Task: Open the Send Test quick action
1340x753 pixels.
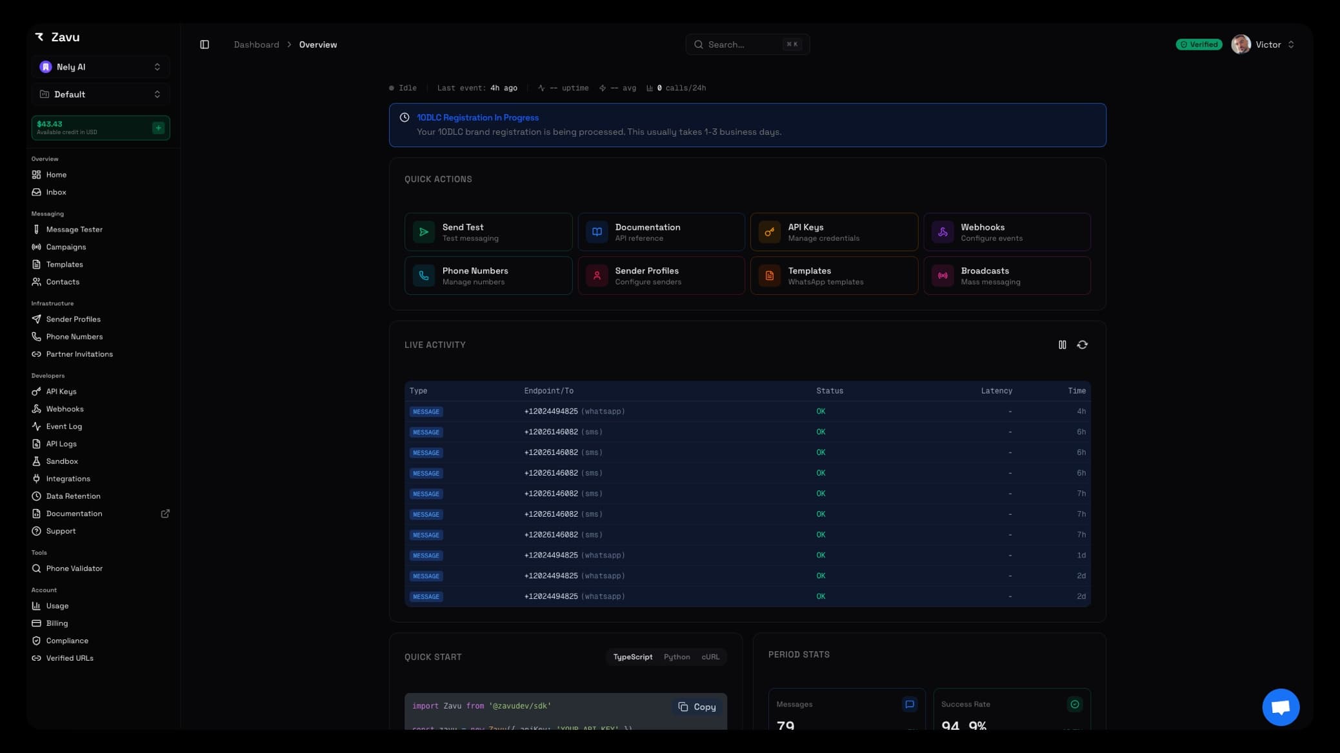Action: point(488,232)
